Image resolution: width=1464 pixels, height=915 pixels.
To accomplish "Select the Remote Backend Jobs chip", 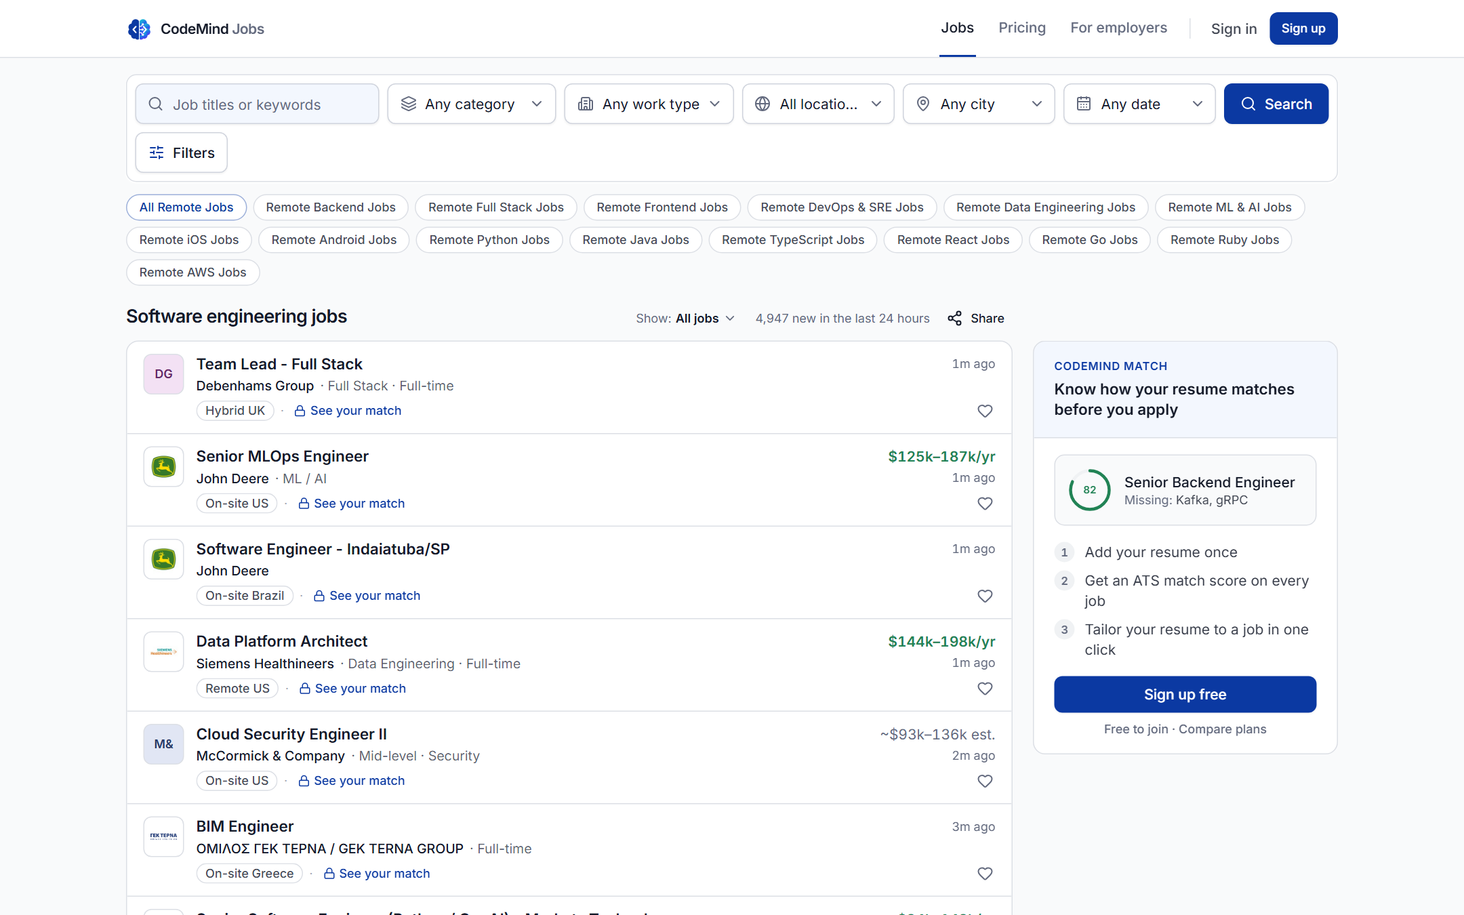I will point(331,207).
